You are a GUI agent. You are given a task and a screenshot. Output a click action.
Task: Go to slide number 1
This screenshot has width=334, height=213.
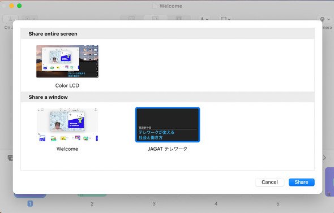pos(30,203)
